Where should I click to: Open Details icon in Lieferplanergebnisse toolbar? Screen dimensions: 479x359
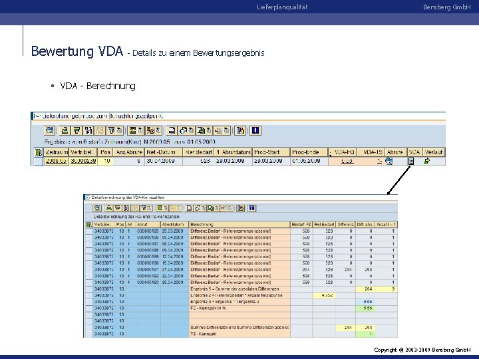pyautogui.click(x=49, y=131)
